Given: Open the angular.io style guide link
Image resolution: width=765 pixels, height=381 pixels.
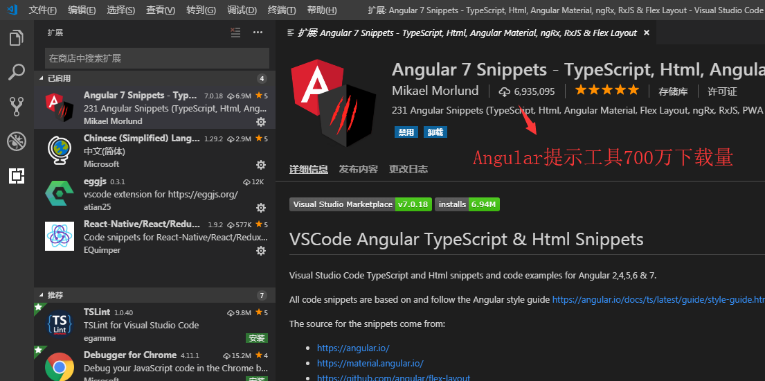Looking at the screenshot, I should (658, 299).
